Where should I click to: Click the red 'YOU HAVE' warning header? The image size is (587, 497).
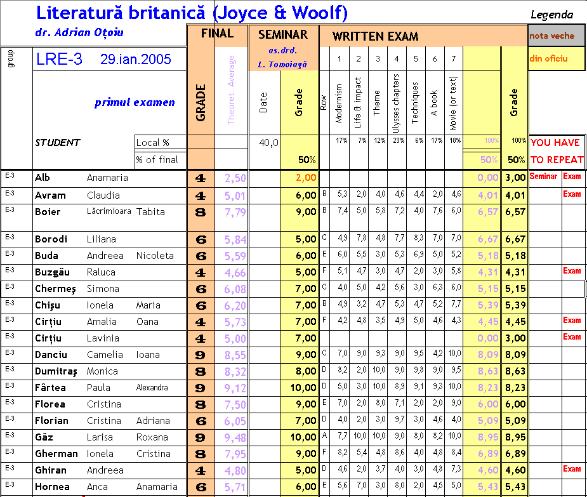coord(555,143)
